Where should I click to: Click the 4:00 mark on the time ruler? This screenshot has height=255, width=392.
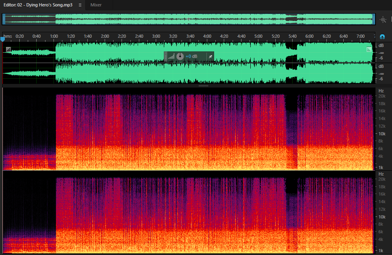click(207, 36)
